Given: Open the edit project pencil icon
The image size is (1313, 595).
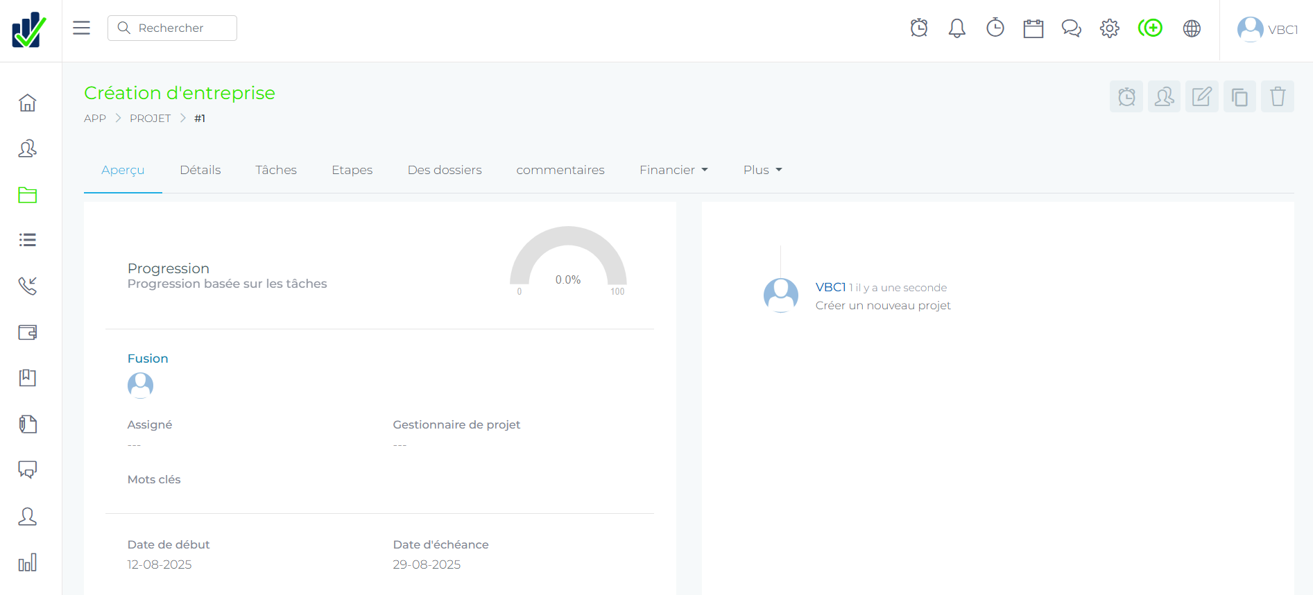Looking at the screenshot, I should coord(1201,97).
